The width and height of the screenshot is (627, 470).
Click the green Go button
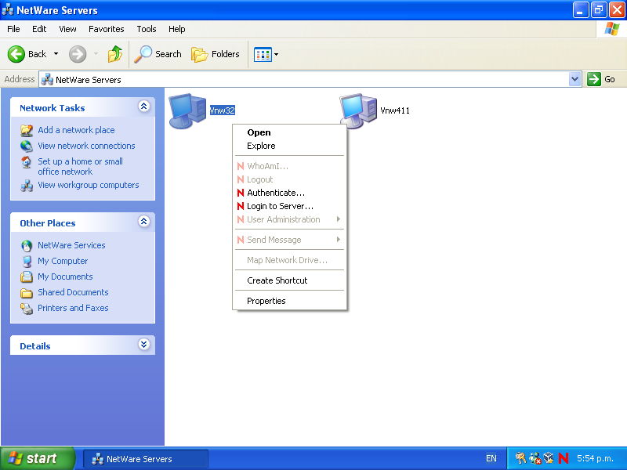pyautogui.click(x=601, y=79)
